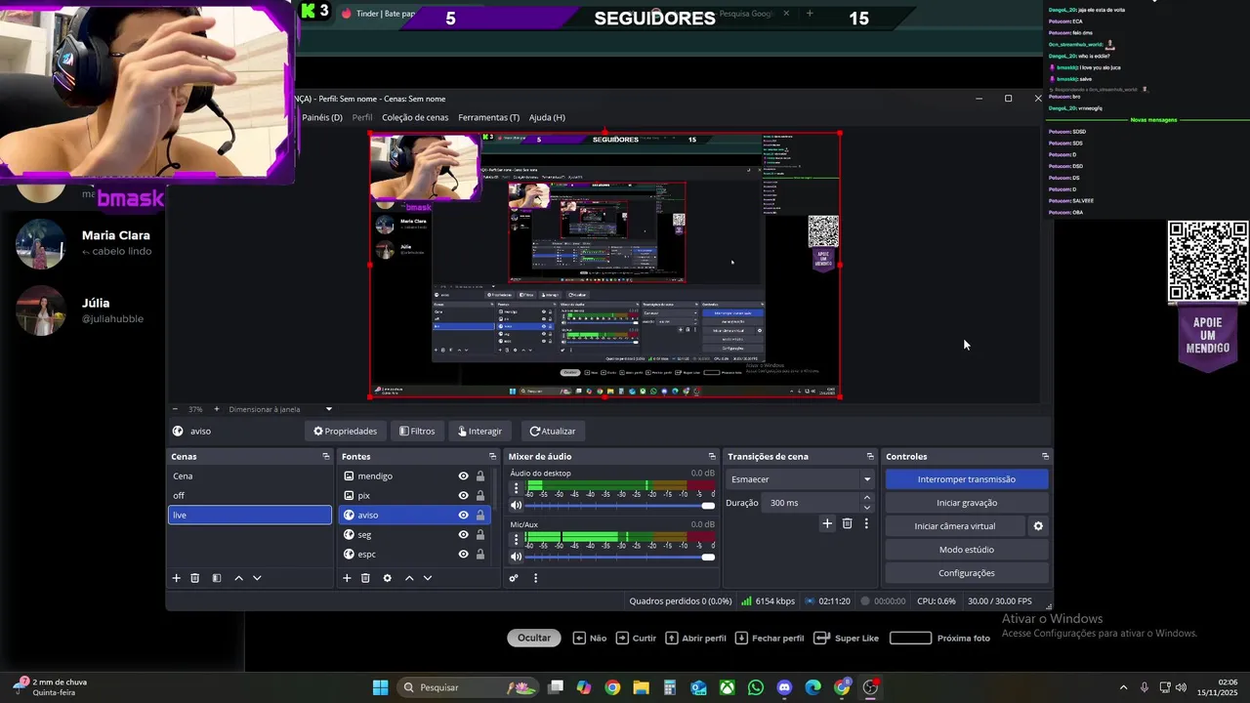The height and width of the screenshot is (703, 1250).
Task: Open Filtros for the selected source
Action: (x=417, y=431)
